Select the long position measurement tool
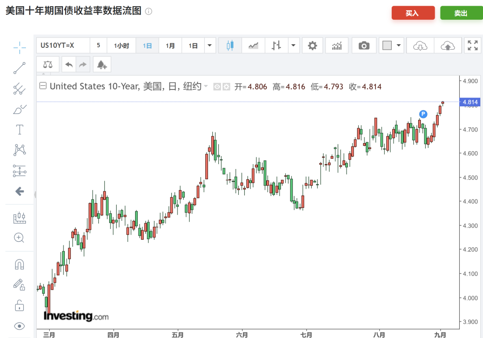 (x=19, y=170)
